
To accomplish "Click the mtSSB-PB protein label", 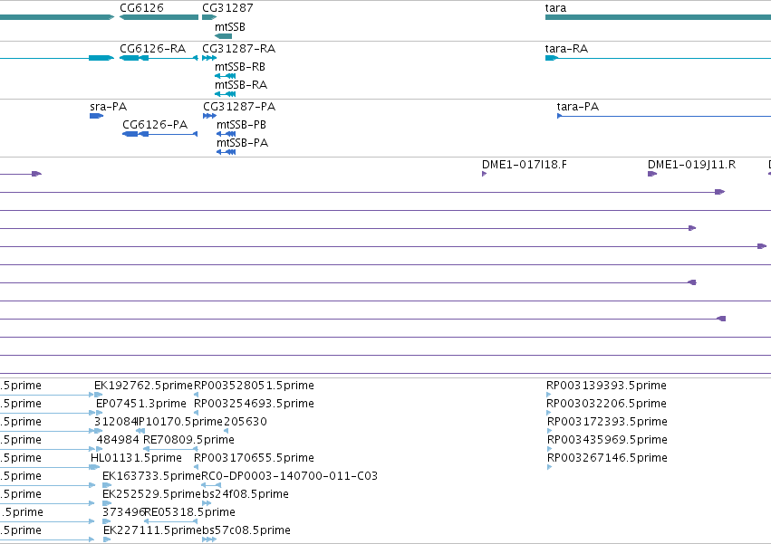I will pos(241,125).
